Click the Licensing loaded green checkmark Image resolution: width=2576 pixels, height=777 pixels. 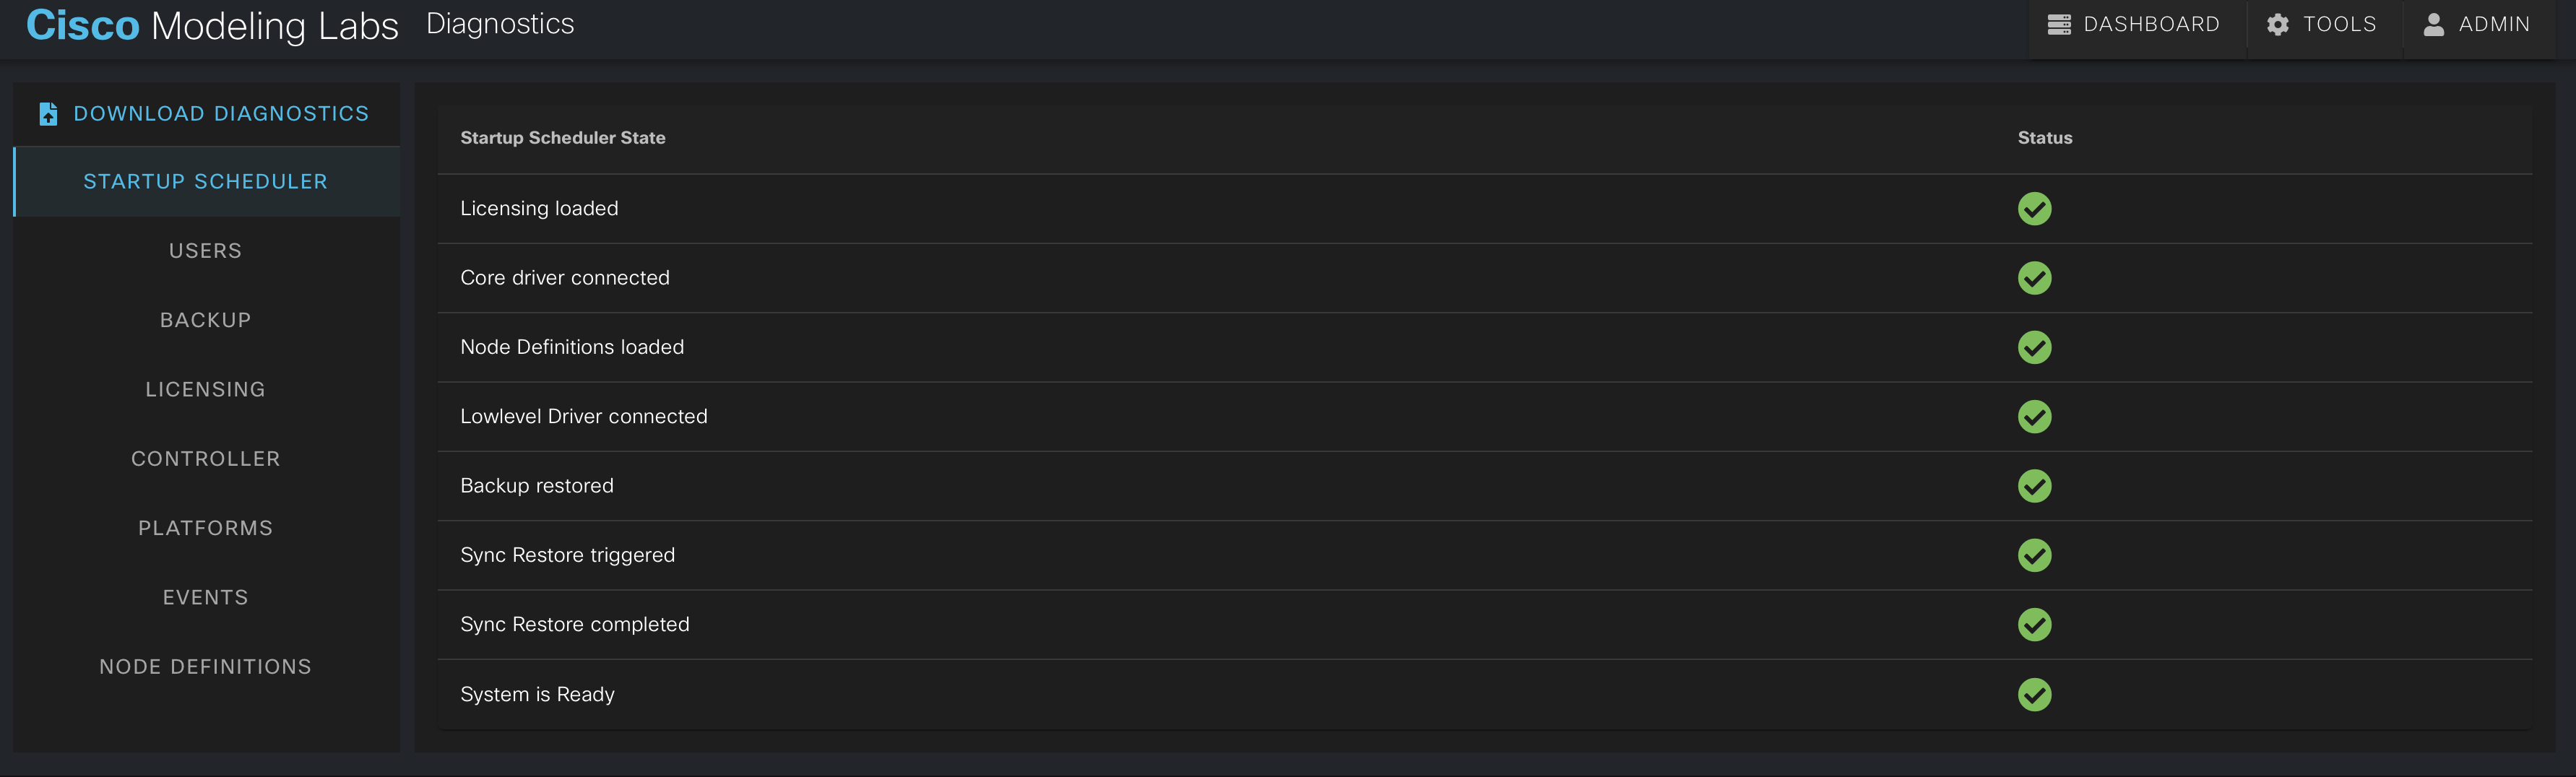pyautogui.click(x=2034, y=209)
